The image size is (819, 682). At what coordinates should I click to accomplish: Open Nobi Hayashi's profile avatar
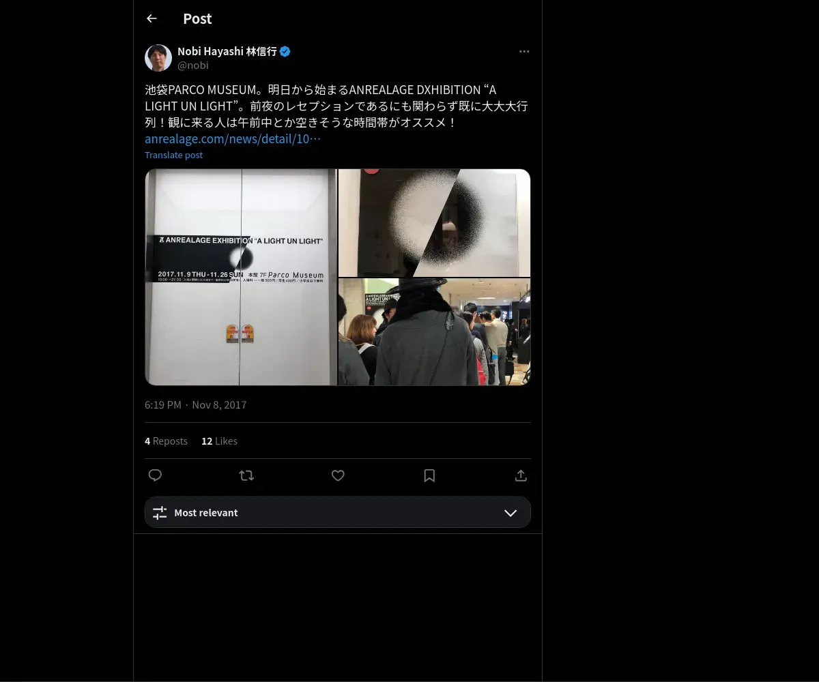tap(158, 58)
